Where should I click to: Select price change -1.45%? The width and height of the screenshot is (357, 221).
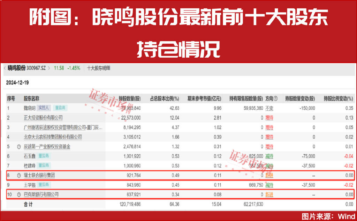74,68
